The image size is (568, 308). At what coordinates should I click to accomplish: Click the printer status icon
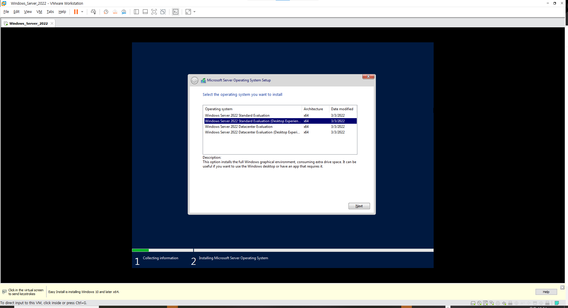tap(498, 303)
